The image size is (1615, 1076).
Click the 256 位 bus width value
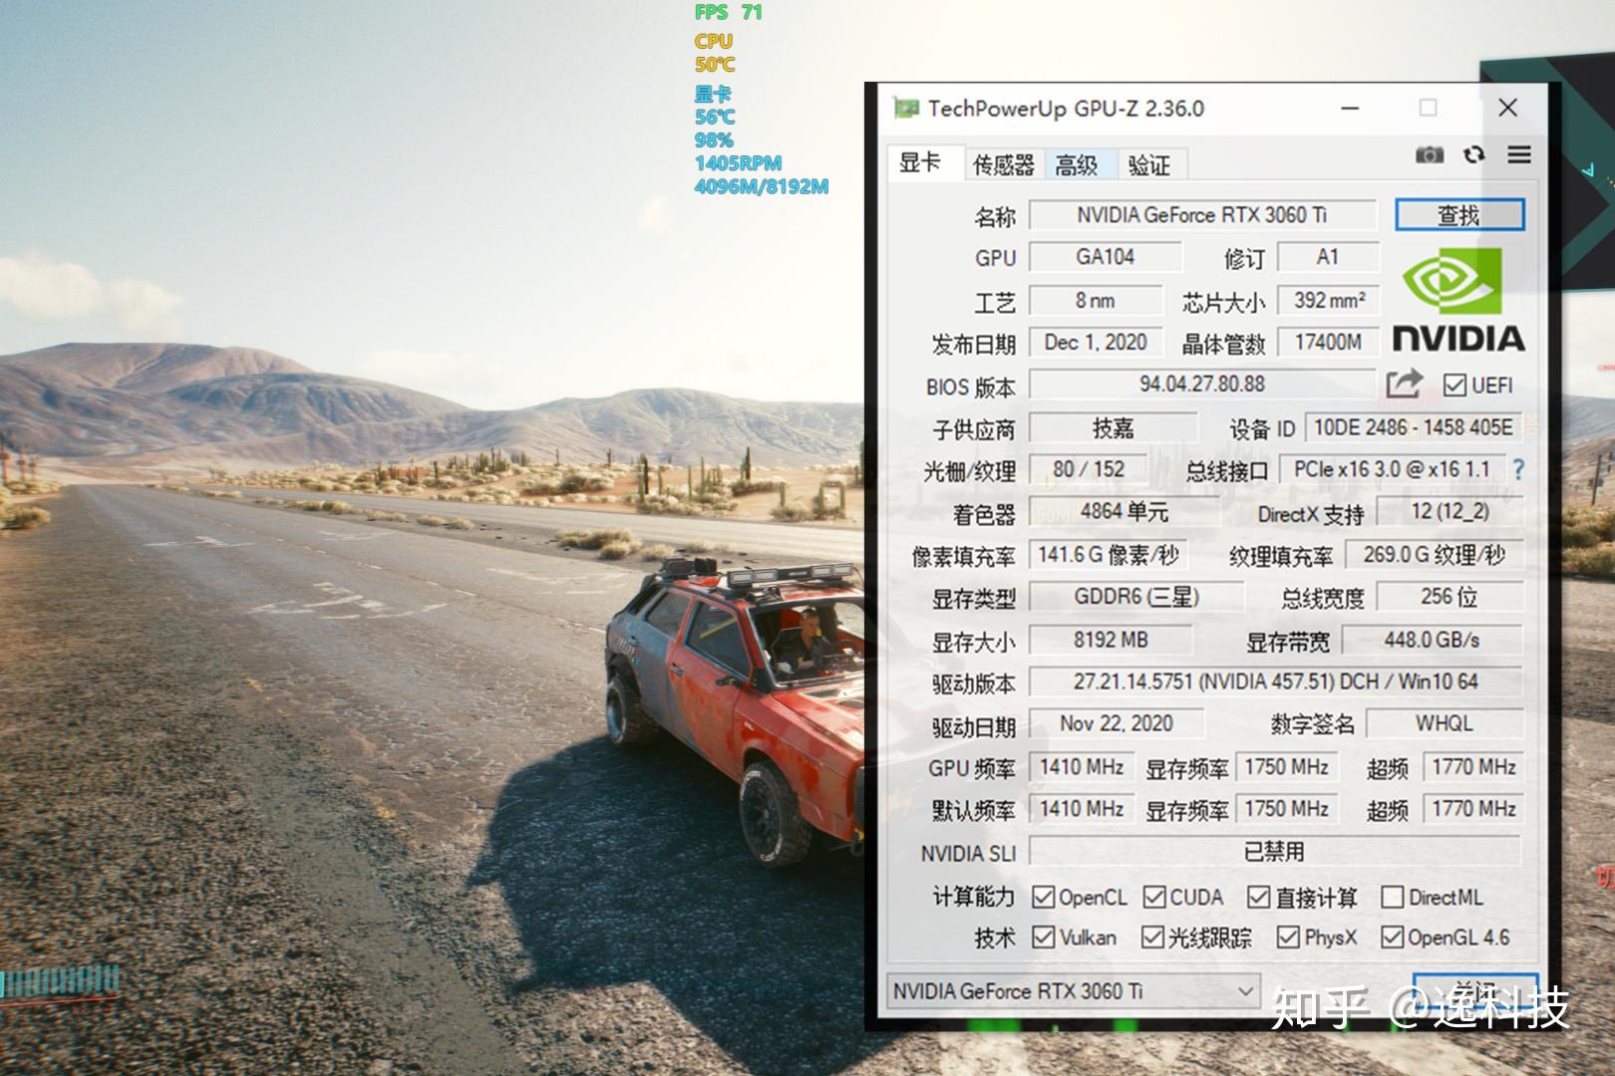click(x=1451, y=597)
